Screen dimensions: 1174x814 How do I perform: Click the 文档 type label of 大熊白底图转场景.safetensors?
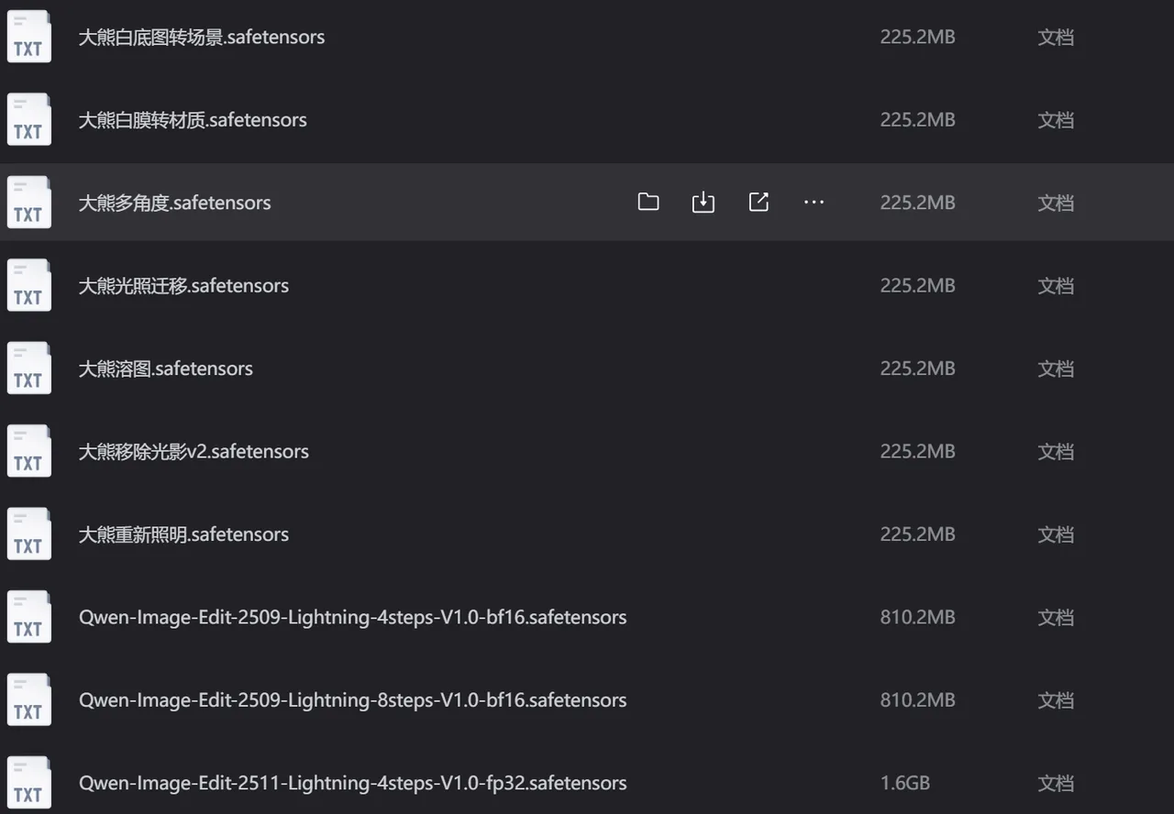pos(1056,38)
